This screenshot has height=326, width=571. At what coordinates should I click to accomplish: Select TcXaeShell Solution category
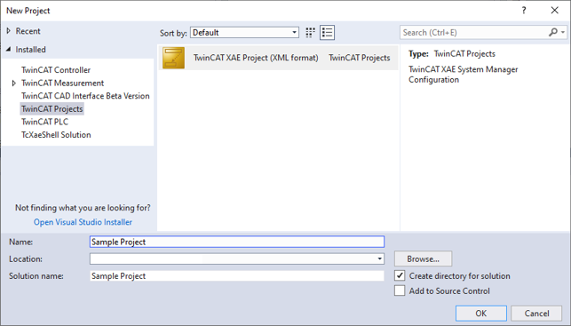tap(56, 135)
